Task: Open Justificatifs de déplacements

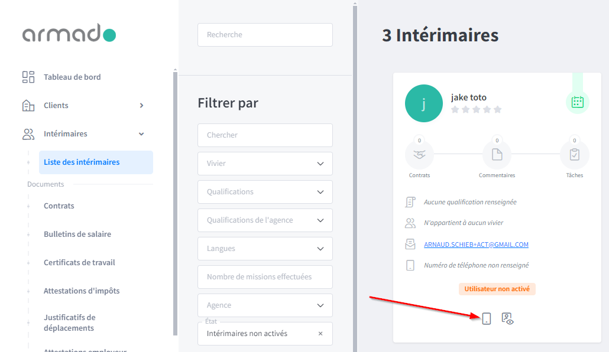Action: 70,322
